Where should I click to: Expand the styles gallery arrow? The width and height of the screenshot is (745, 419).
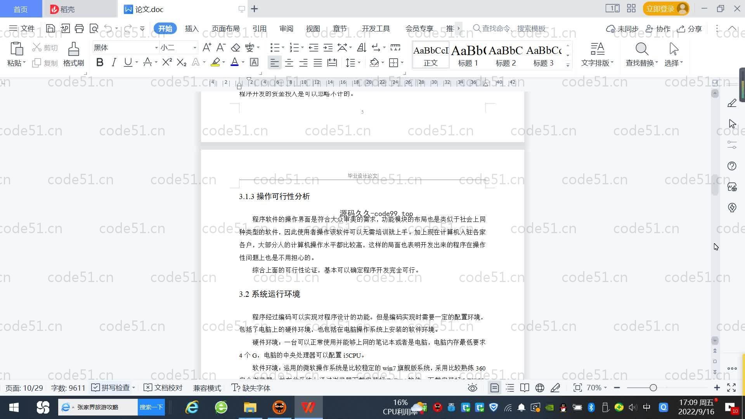pos(568,65)
